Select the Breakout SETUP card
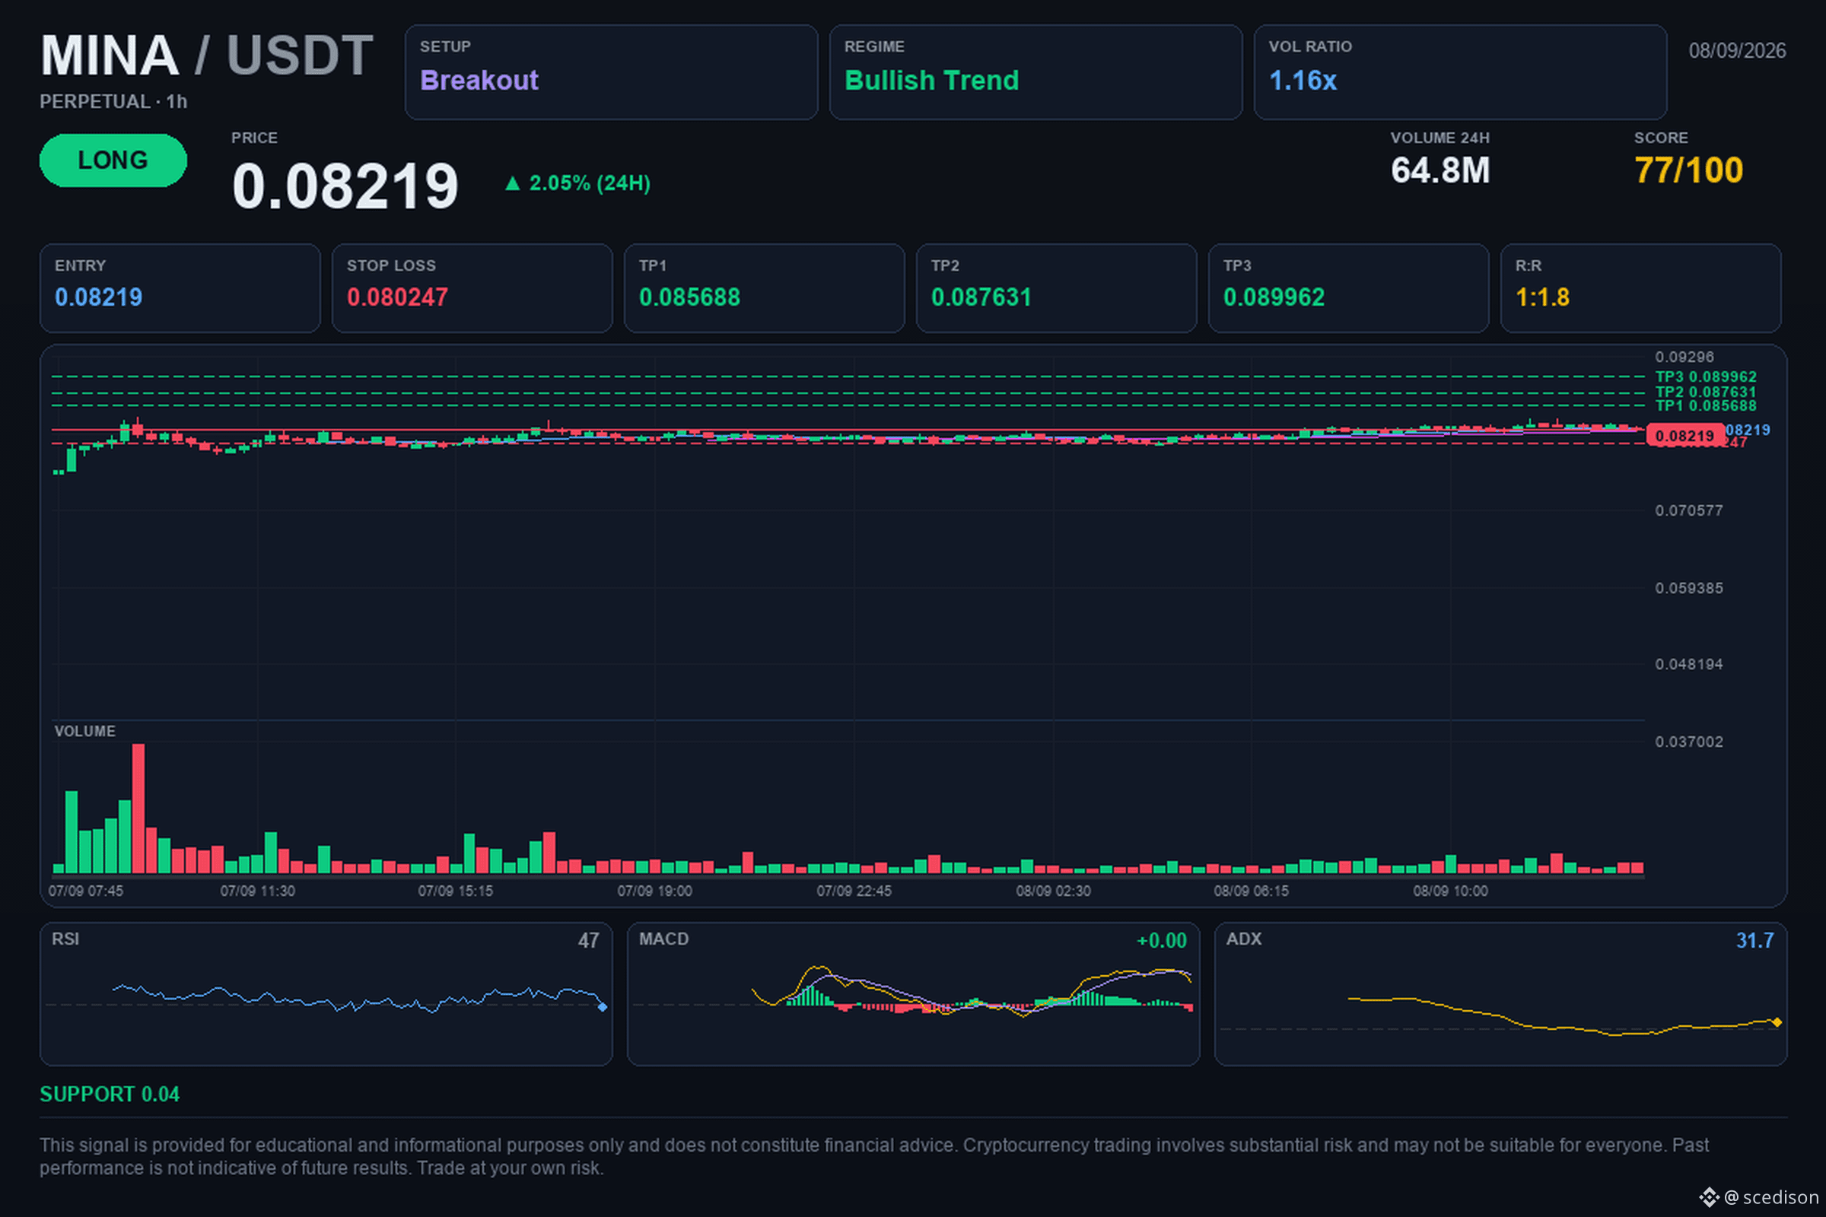Screen dimensions: 1826x1217 coord(611,72)
